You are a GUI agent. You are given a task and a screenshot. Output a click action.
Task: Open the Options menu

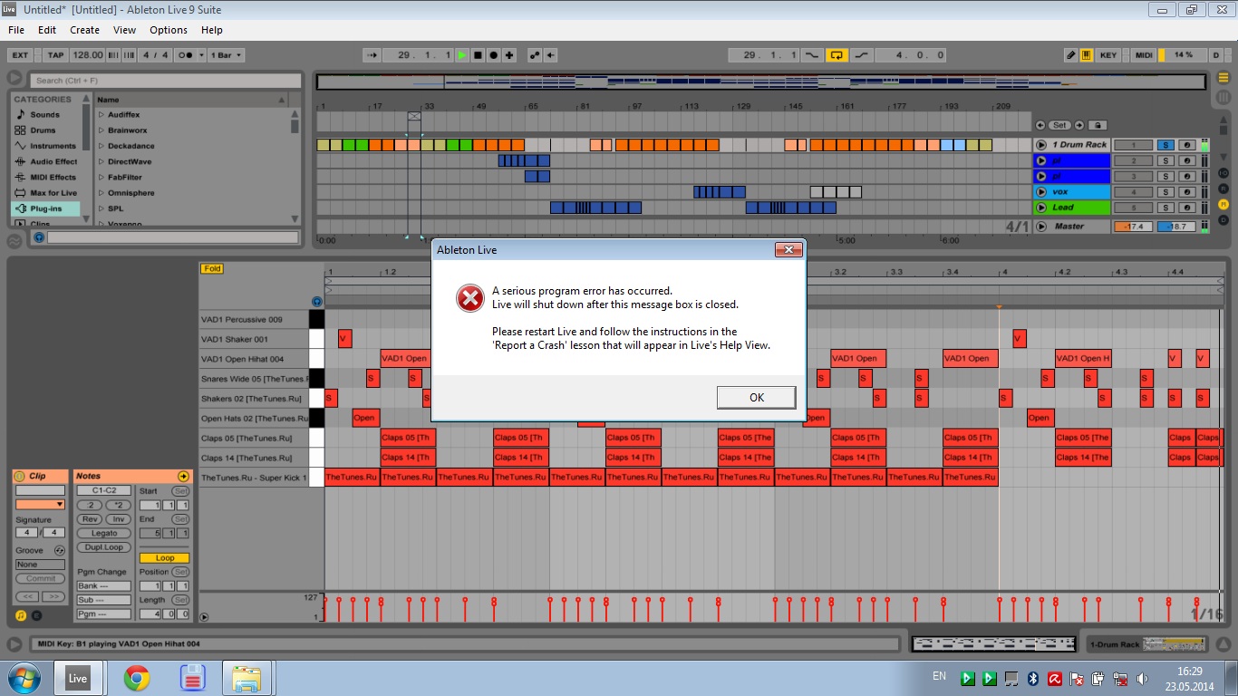(168, 30)
